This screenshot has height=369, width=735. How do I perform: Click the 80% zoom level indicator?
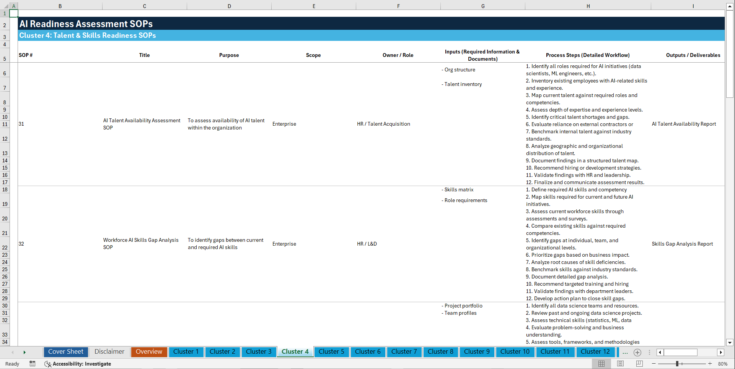coord(724,364)
